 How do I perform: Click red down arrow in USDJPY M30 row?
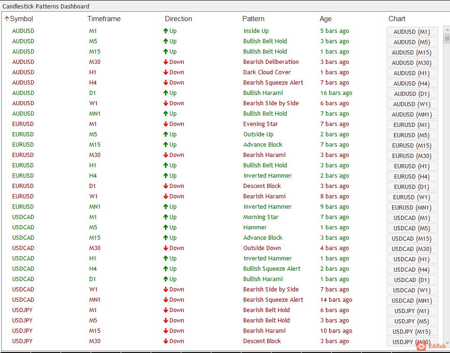(166, 341)
